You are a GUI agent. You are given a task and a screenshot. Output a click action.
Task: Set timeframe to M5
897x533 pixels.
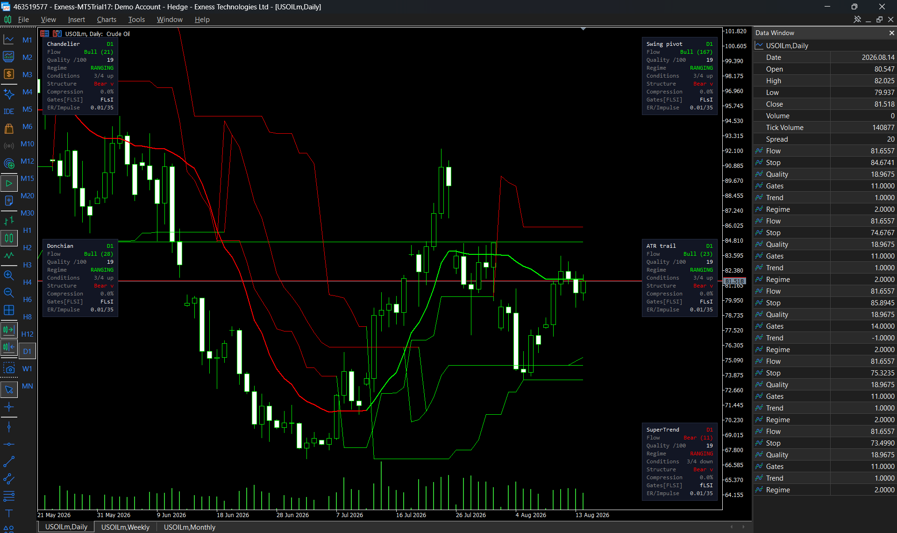(27, 109)
